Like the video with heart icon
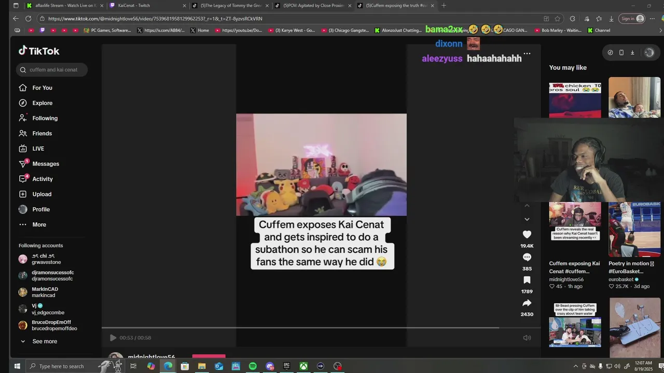Screen dimensions: 664x373 (x=527, y=234)
